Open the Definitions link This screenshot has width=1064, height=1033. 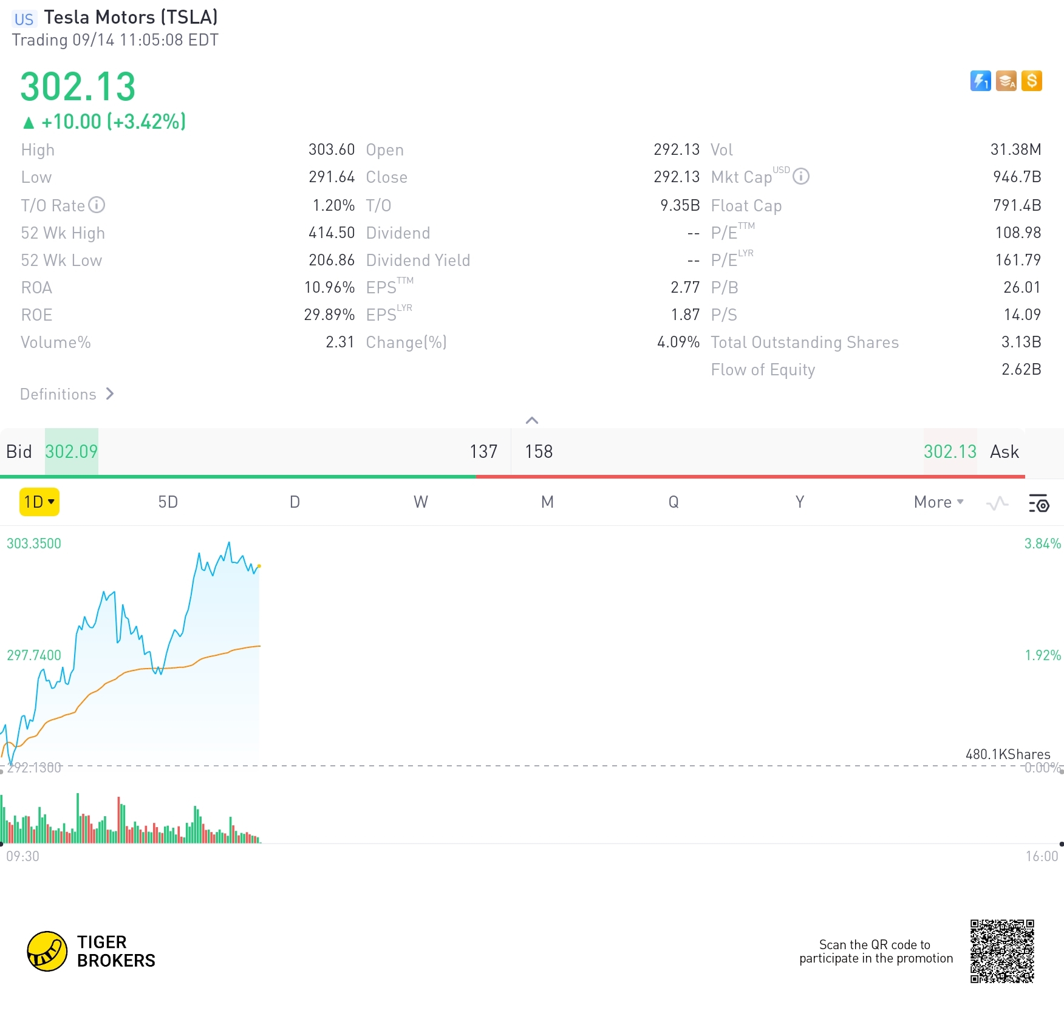pos(67,394)
